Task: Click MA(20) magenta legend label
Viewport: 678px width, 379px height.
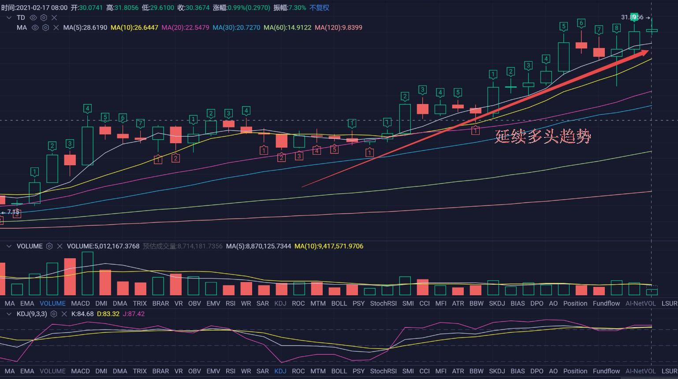Action: (185, 27)
